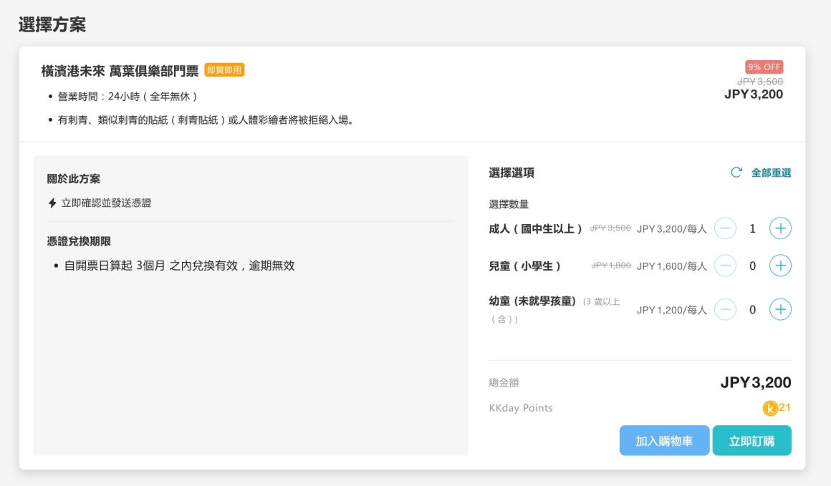Click the lightning bolt instant confirmation icon
The width and height of the screenshot is (831, 486).
coord(52,203)
